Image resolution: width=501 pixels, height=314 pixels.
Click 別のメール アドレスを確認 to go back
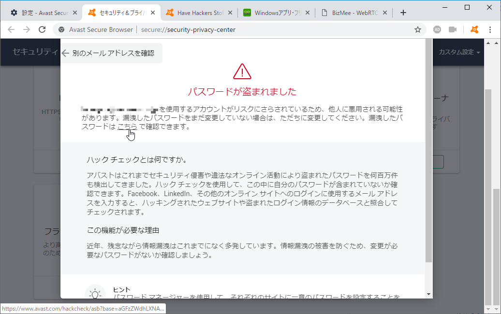[x=111, y=53]
